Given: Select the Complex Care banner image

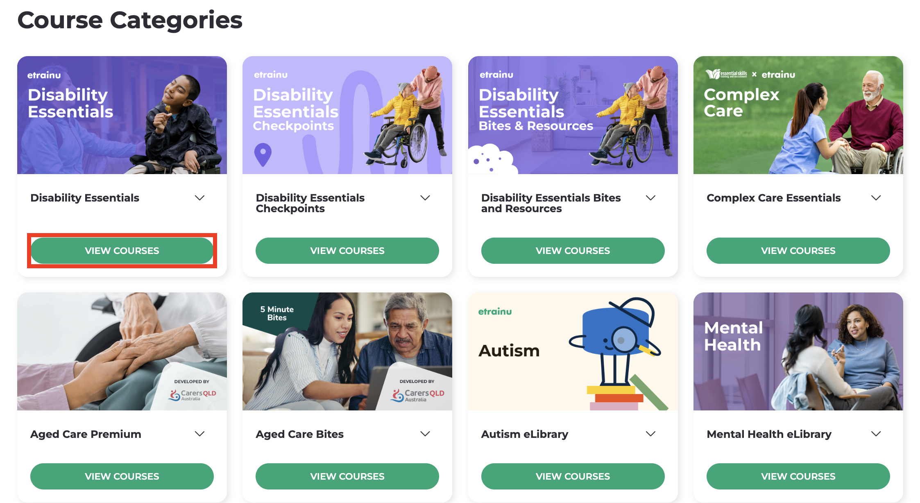Looking at the screenshot, I should [x=798, y=115].
